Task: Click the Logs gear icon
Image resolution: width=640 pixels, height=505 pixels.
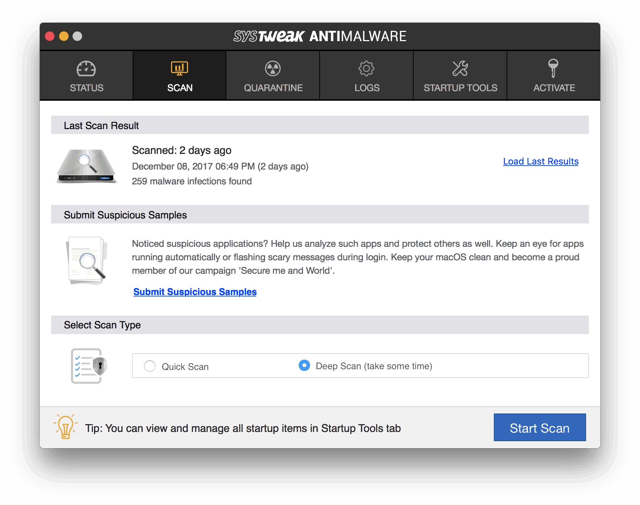Action: (366, 68)
